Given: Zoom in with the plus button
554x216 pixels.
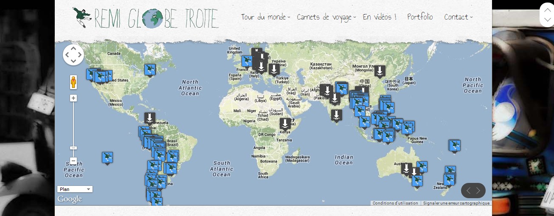Looking at the screenshot, I should [x=73, y=98].
